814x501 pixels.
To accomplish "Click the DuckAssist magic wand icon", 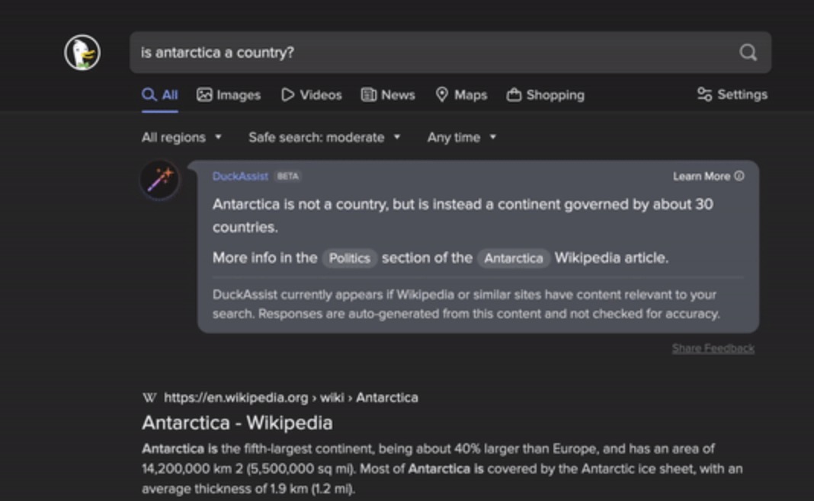I will [x=160, y=180].
